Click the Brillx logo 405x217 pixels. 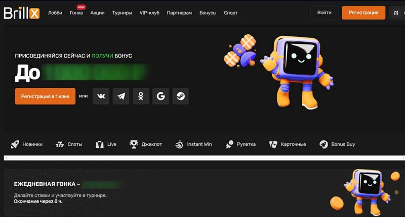coord(21,13)
